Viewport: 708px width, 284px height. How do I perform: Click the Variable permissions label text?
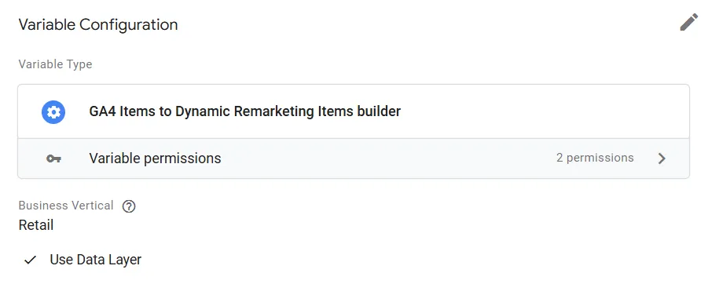point(155,158)
